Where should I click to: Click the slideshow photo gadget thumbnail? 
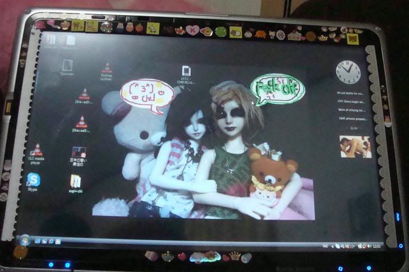355,147
